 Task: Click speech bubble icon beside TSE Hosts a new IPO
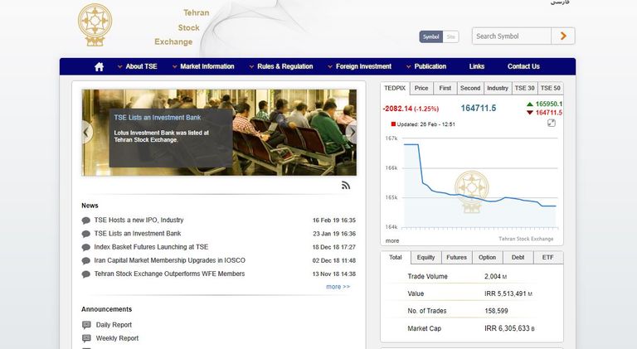(85, 221)
